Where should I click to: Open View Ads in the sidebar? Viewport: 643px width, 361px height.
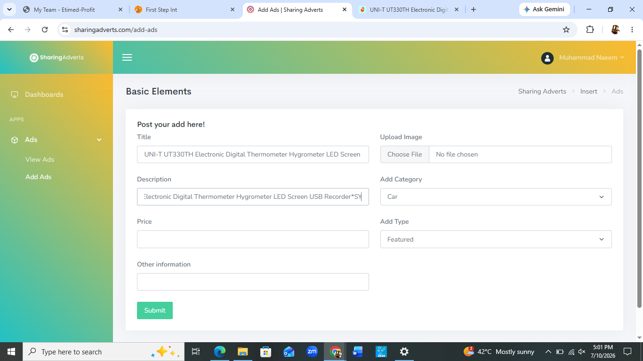coord(40,160)
